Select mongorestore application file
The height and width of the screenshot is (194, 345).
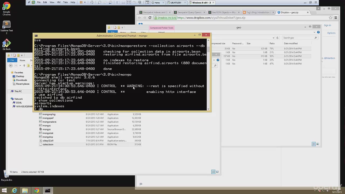click(49, 122)
